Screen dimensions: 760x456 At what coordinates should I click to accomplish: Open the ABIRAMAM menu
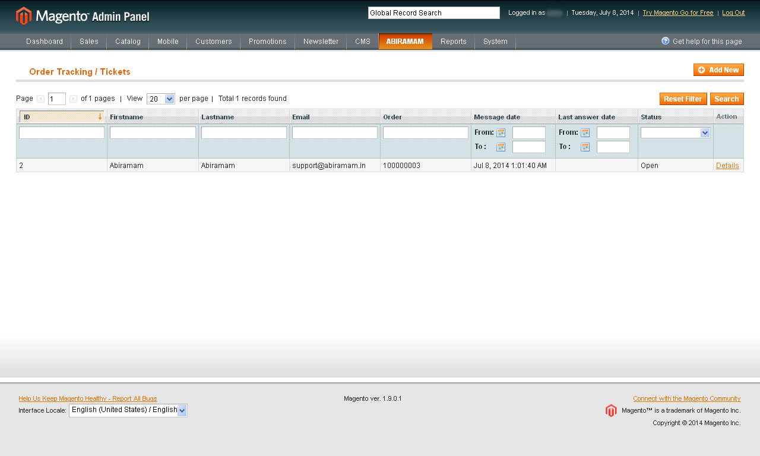(406, 42)
